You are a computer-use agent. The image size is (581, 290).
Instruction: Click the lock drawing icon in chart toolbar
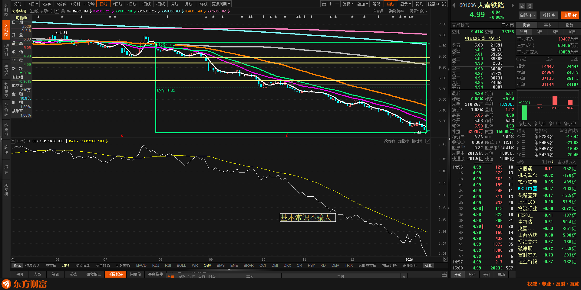324,4
